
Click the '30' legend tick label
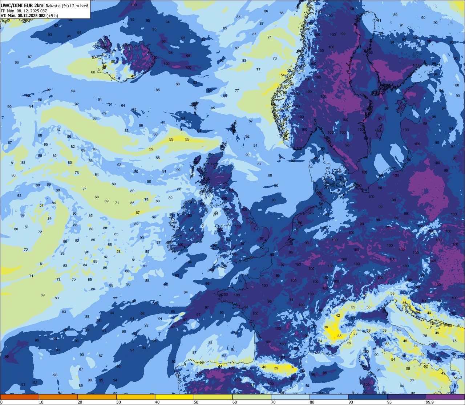pyautogui.click(x=118, y=402)
